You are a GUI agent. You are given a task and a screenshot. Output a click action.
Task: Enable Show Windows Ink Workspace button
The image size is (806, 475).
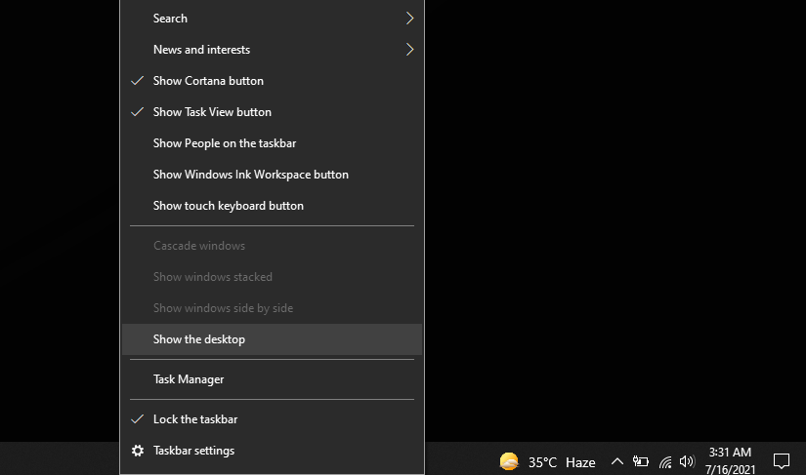coord(272,175)
